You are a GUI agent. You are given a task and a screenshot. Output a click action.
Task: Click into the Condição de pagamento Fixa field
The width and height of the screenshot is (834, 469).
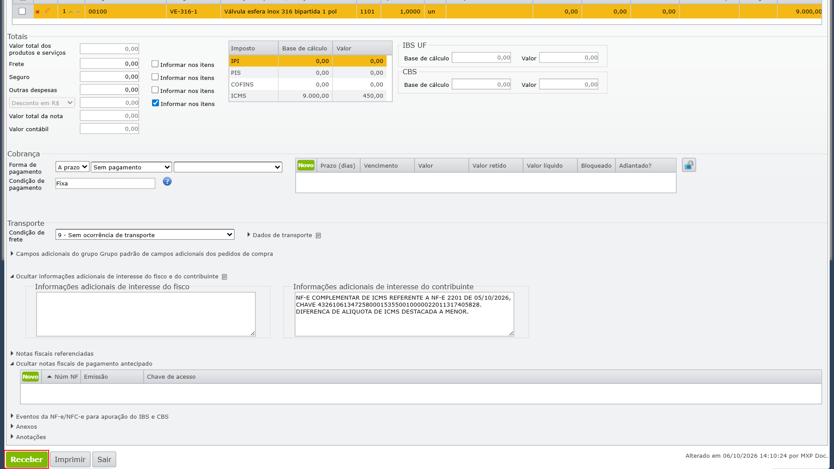pos(105,184)
